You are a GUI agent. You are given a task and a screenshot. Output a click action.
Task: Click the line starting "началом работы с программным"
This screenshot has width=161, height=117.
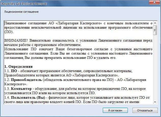click(x=43, y=45)
